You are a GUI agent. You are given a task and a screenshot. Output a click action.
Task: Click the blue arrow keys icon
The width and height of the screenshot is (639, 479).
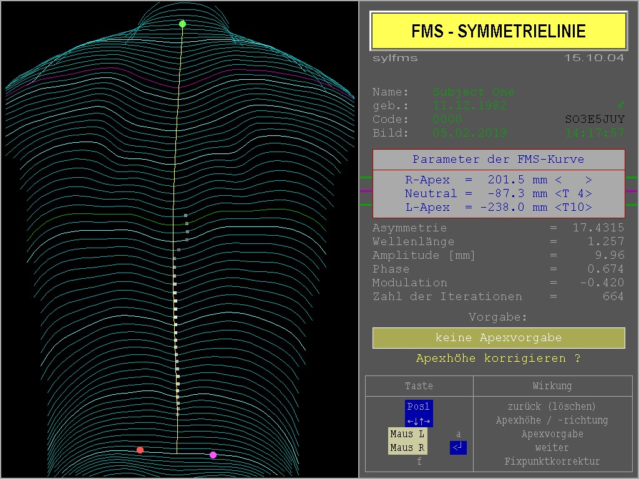coord(418,421)
